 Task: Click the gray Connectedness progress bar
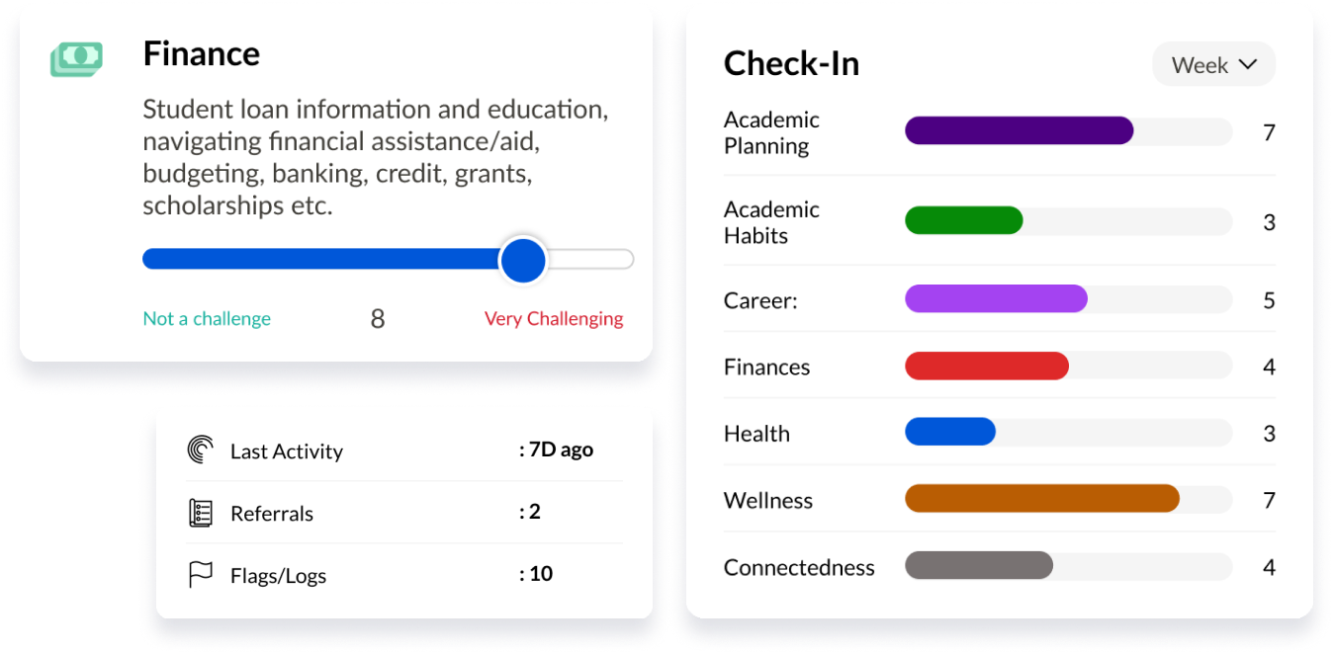click(979, 565)
